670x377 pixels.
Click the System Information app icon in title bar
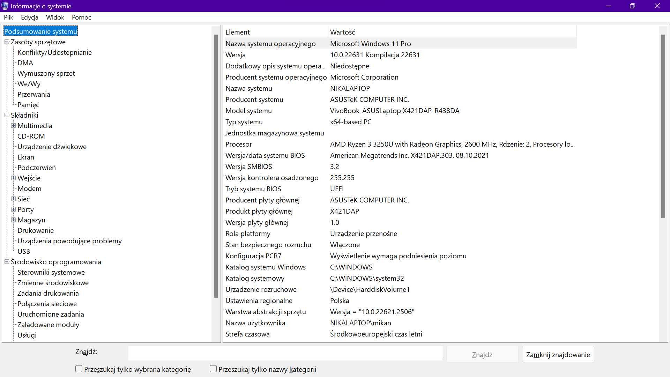[5, 6]
